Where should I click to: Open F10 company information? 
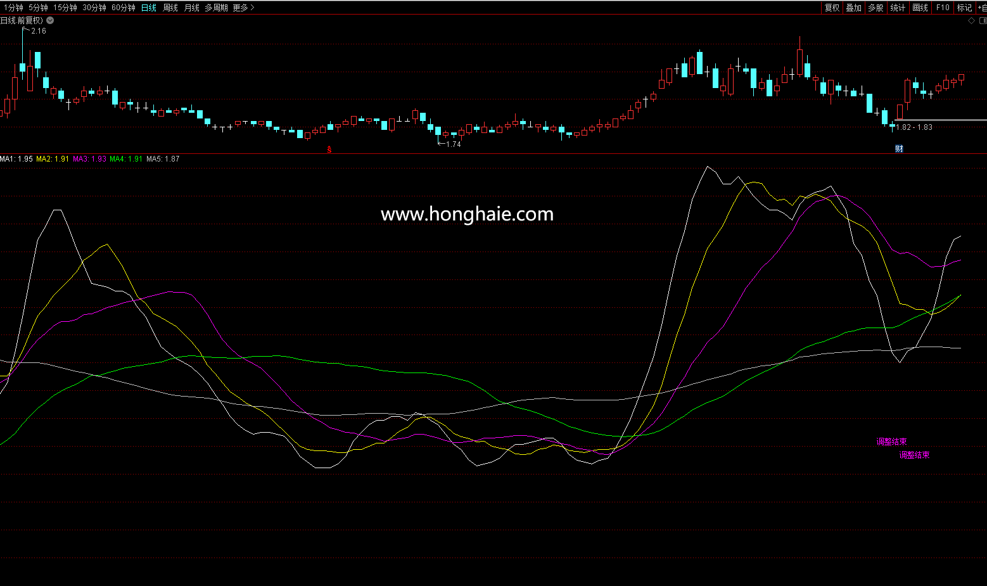point(943,8)
